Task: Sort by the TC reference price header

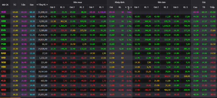Action: click(15, 5)
